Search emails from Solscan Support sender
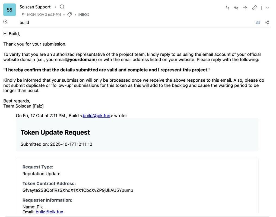Screen dimensions: 276x217 [x=62, y=7]
